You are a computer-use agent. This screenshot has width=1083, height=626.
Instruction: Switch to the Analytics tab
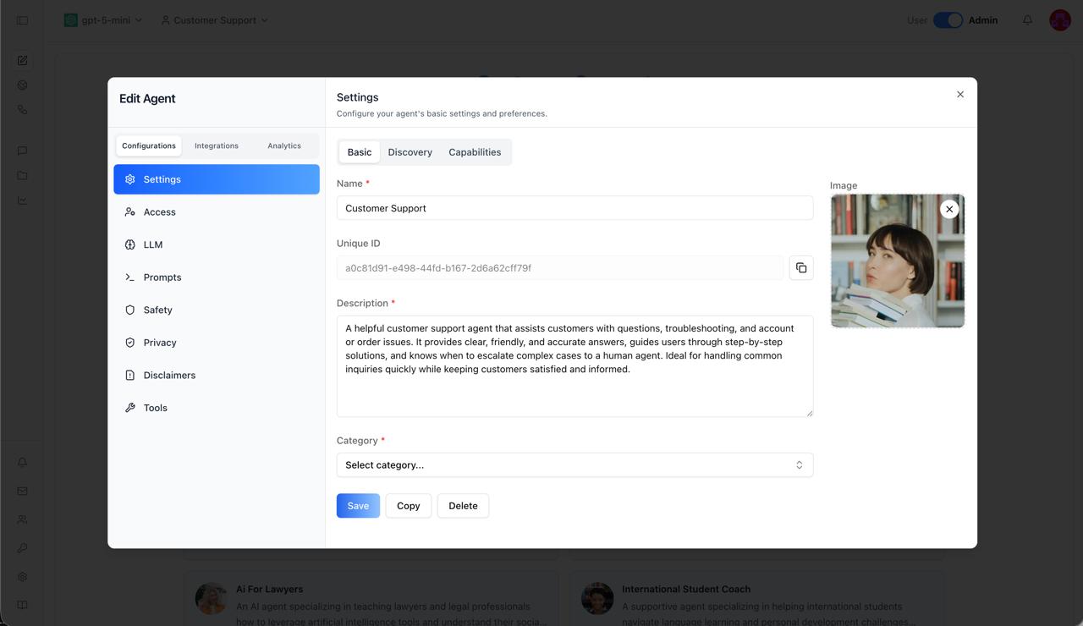pyautogui.click(x=284, y=146)
